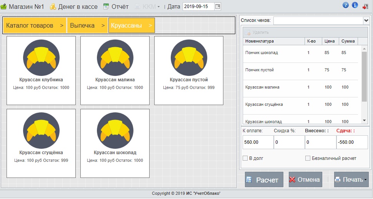Click the blue info icon
The width and height of the screenshot is (373, 199).
pos(355,5)
